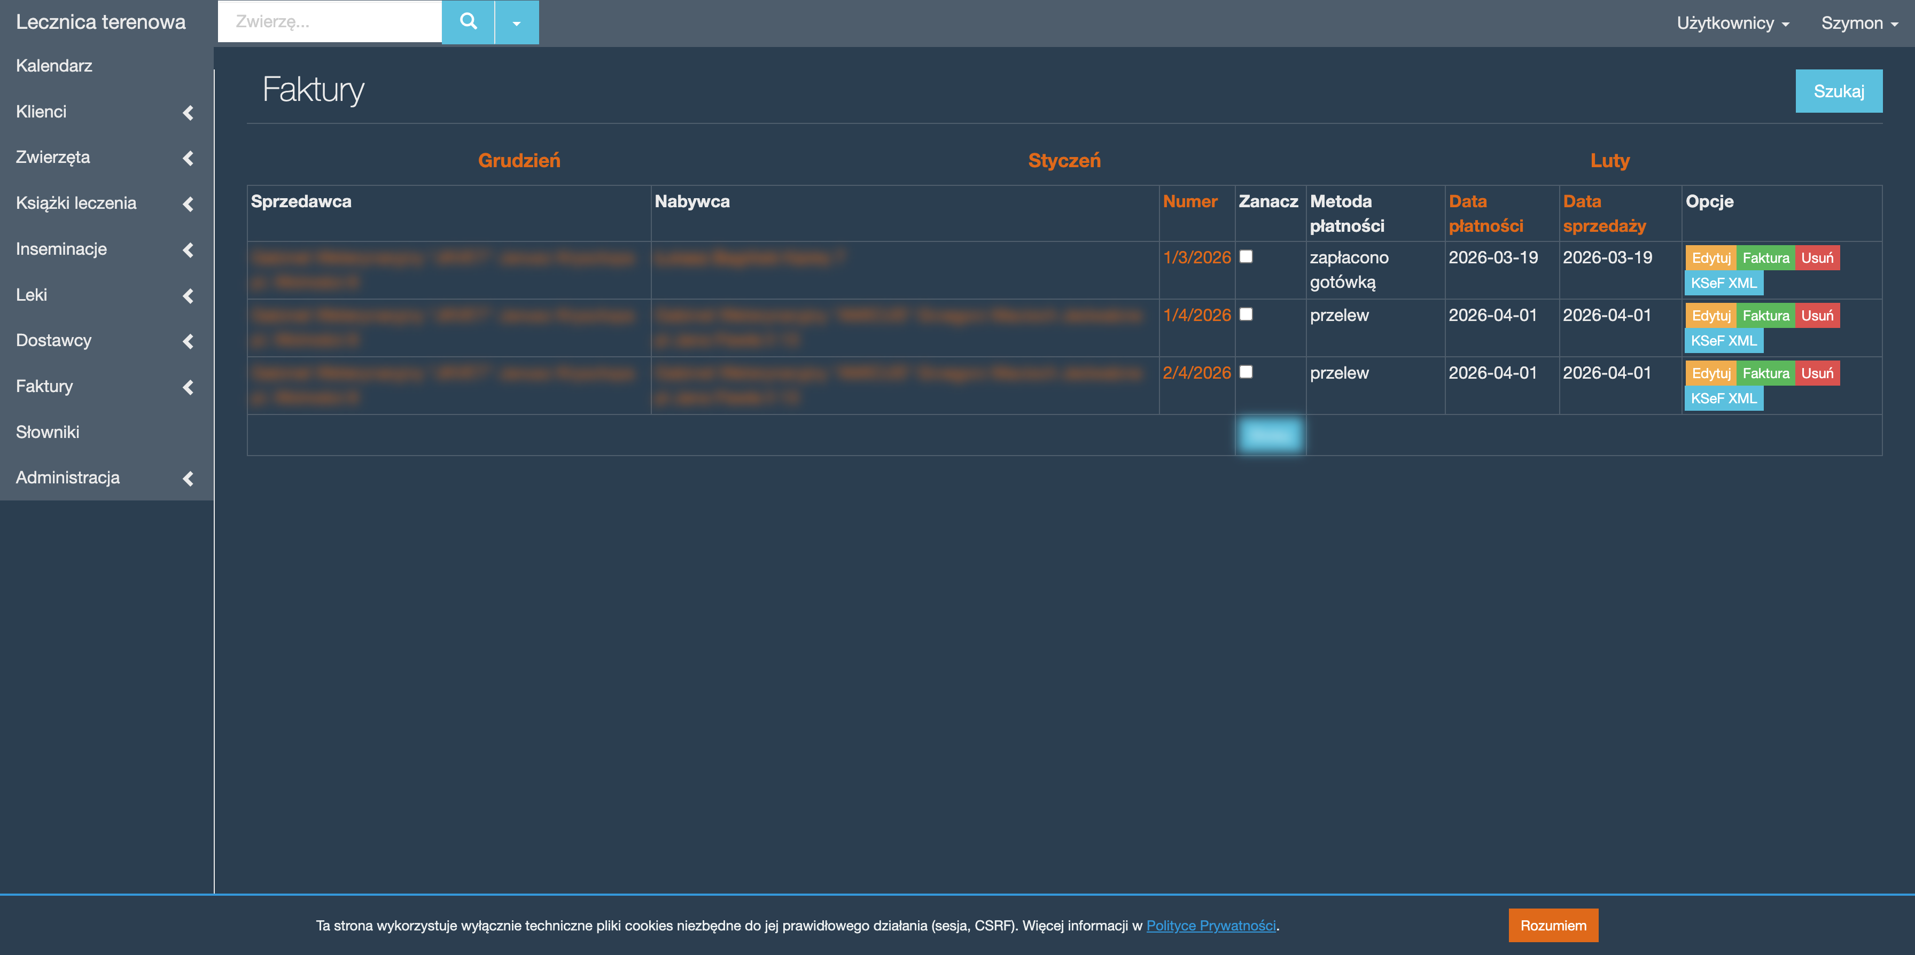1915x955 pixels.
Task: Expand the Książki leczenia chevron arrow
Action: pos(188,203)
